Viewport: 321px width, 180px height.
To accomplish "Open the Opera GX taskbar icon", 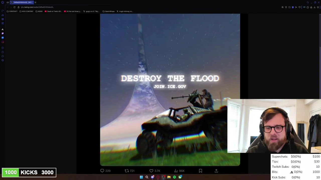I will pyautogui.click(x=158, y=177).
